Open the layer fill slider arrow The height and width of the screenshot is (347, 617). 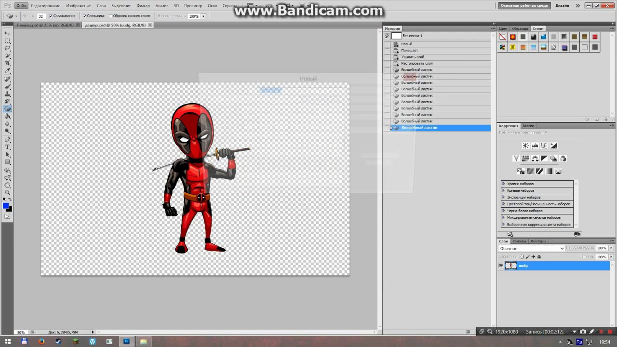pyautogui.click(x=611, y=257)
